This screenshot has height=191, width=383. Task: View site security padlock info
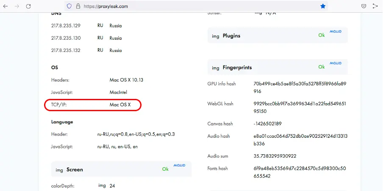(x=78, y=6)
